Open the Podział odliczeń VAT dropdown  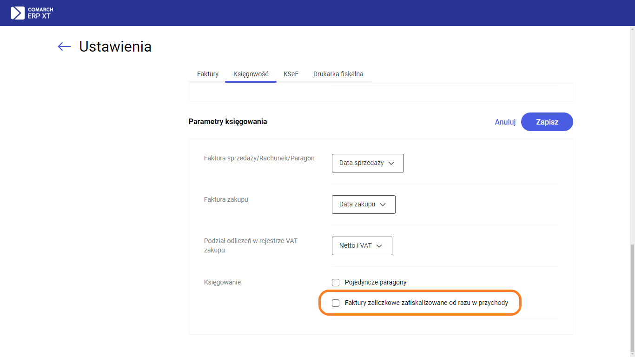click(362, 246)
